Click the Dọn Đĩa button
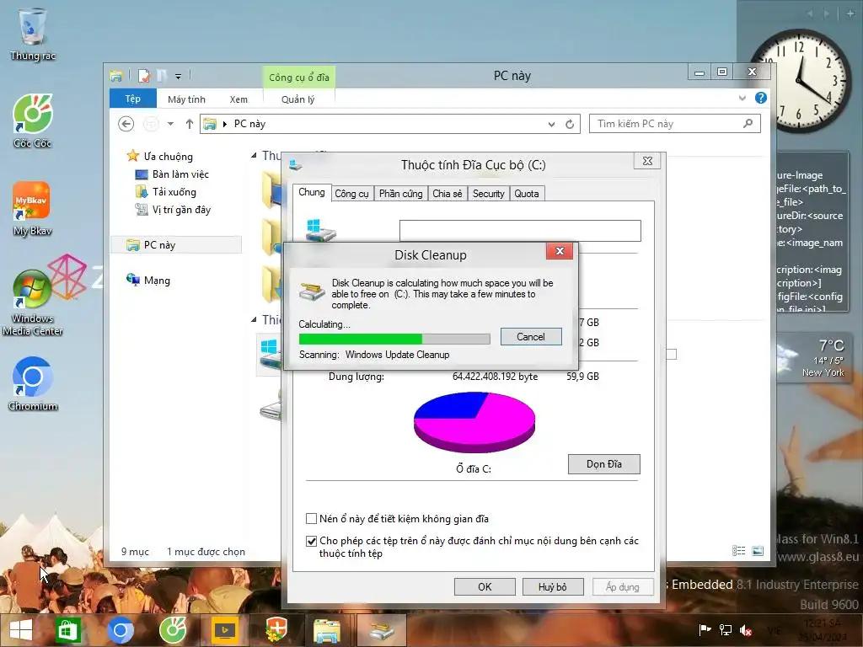 603,464
